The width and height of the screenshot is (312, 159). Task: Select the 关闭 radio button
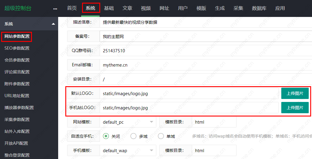click(106, 136)
